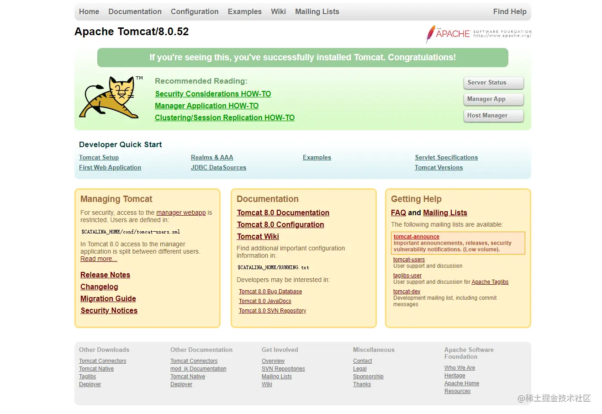This screenshot has height=414, width=602.
Task: Open Wiki in the top navigation bar
Action: click(x=278, y=12)
